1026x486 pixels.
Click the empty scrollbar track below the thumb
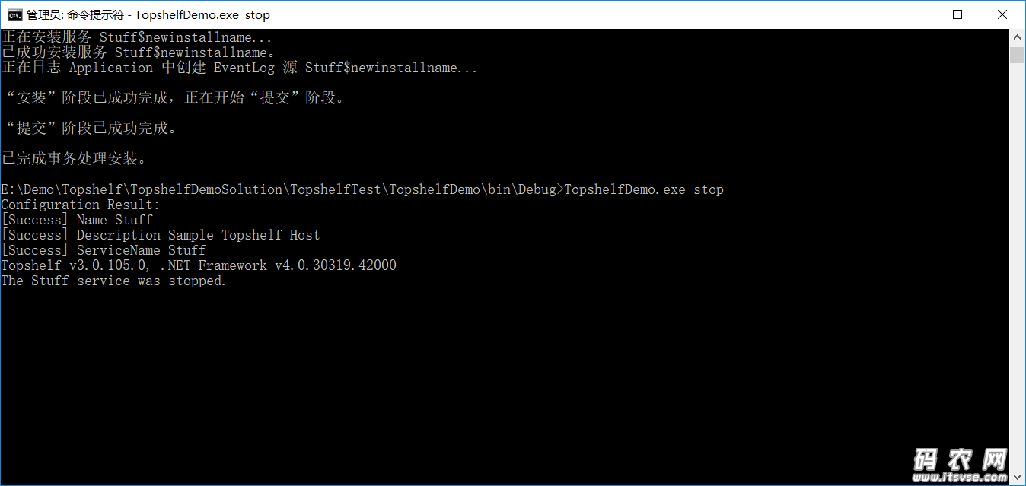[x=1018, y=266]
